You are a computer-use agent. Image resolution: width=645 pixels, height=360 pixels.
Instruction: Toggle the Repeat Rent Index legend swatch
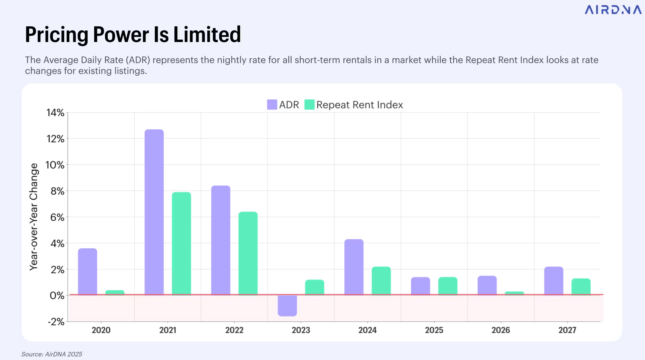tap(309, 105)
